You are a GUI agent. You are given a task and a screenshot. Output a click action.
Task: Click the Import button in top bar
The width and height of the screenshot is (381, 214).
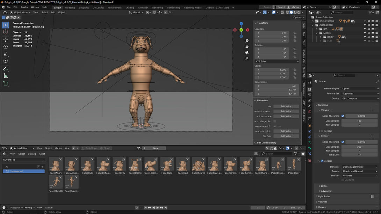coord(281,7)
